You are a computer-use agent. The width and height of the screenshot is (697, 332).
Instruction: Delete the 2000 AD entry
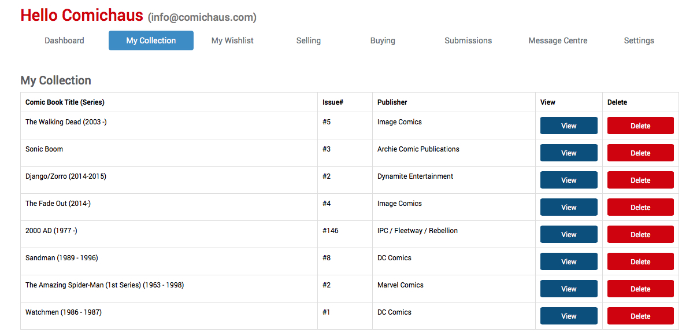tap(640, 234)
